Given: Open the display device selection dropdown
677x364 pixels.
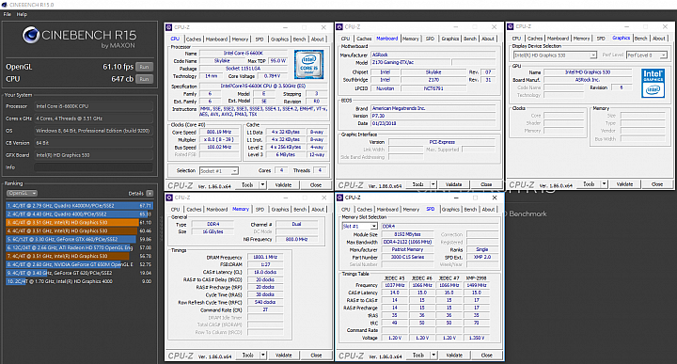Looking at the screenshot, I should 555,55.
